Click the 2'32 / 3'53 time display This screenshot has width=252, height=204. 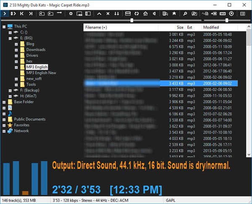coord(76,190)
